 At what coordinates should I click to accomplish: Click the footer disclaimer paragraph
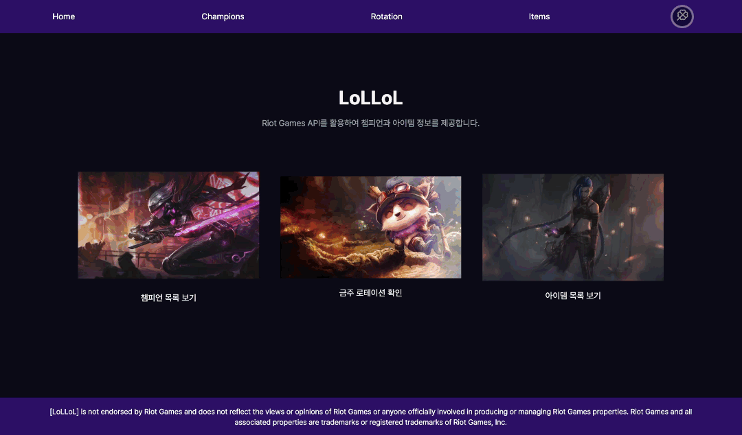[370, 417]
